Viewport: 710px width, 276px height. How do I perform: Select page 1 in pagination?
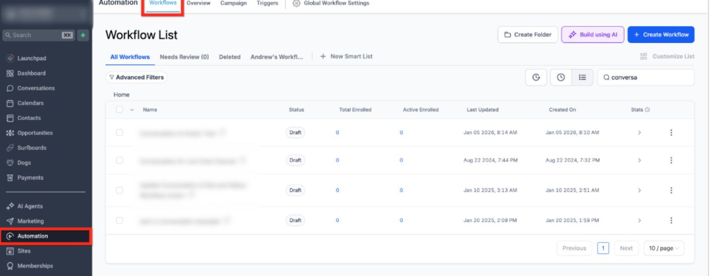pyautogui.click(x=603, y=248)
